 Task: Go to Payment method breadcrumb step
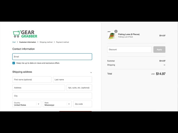point(62,42)
